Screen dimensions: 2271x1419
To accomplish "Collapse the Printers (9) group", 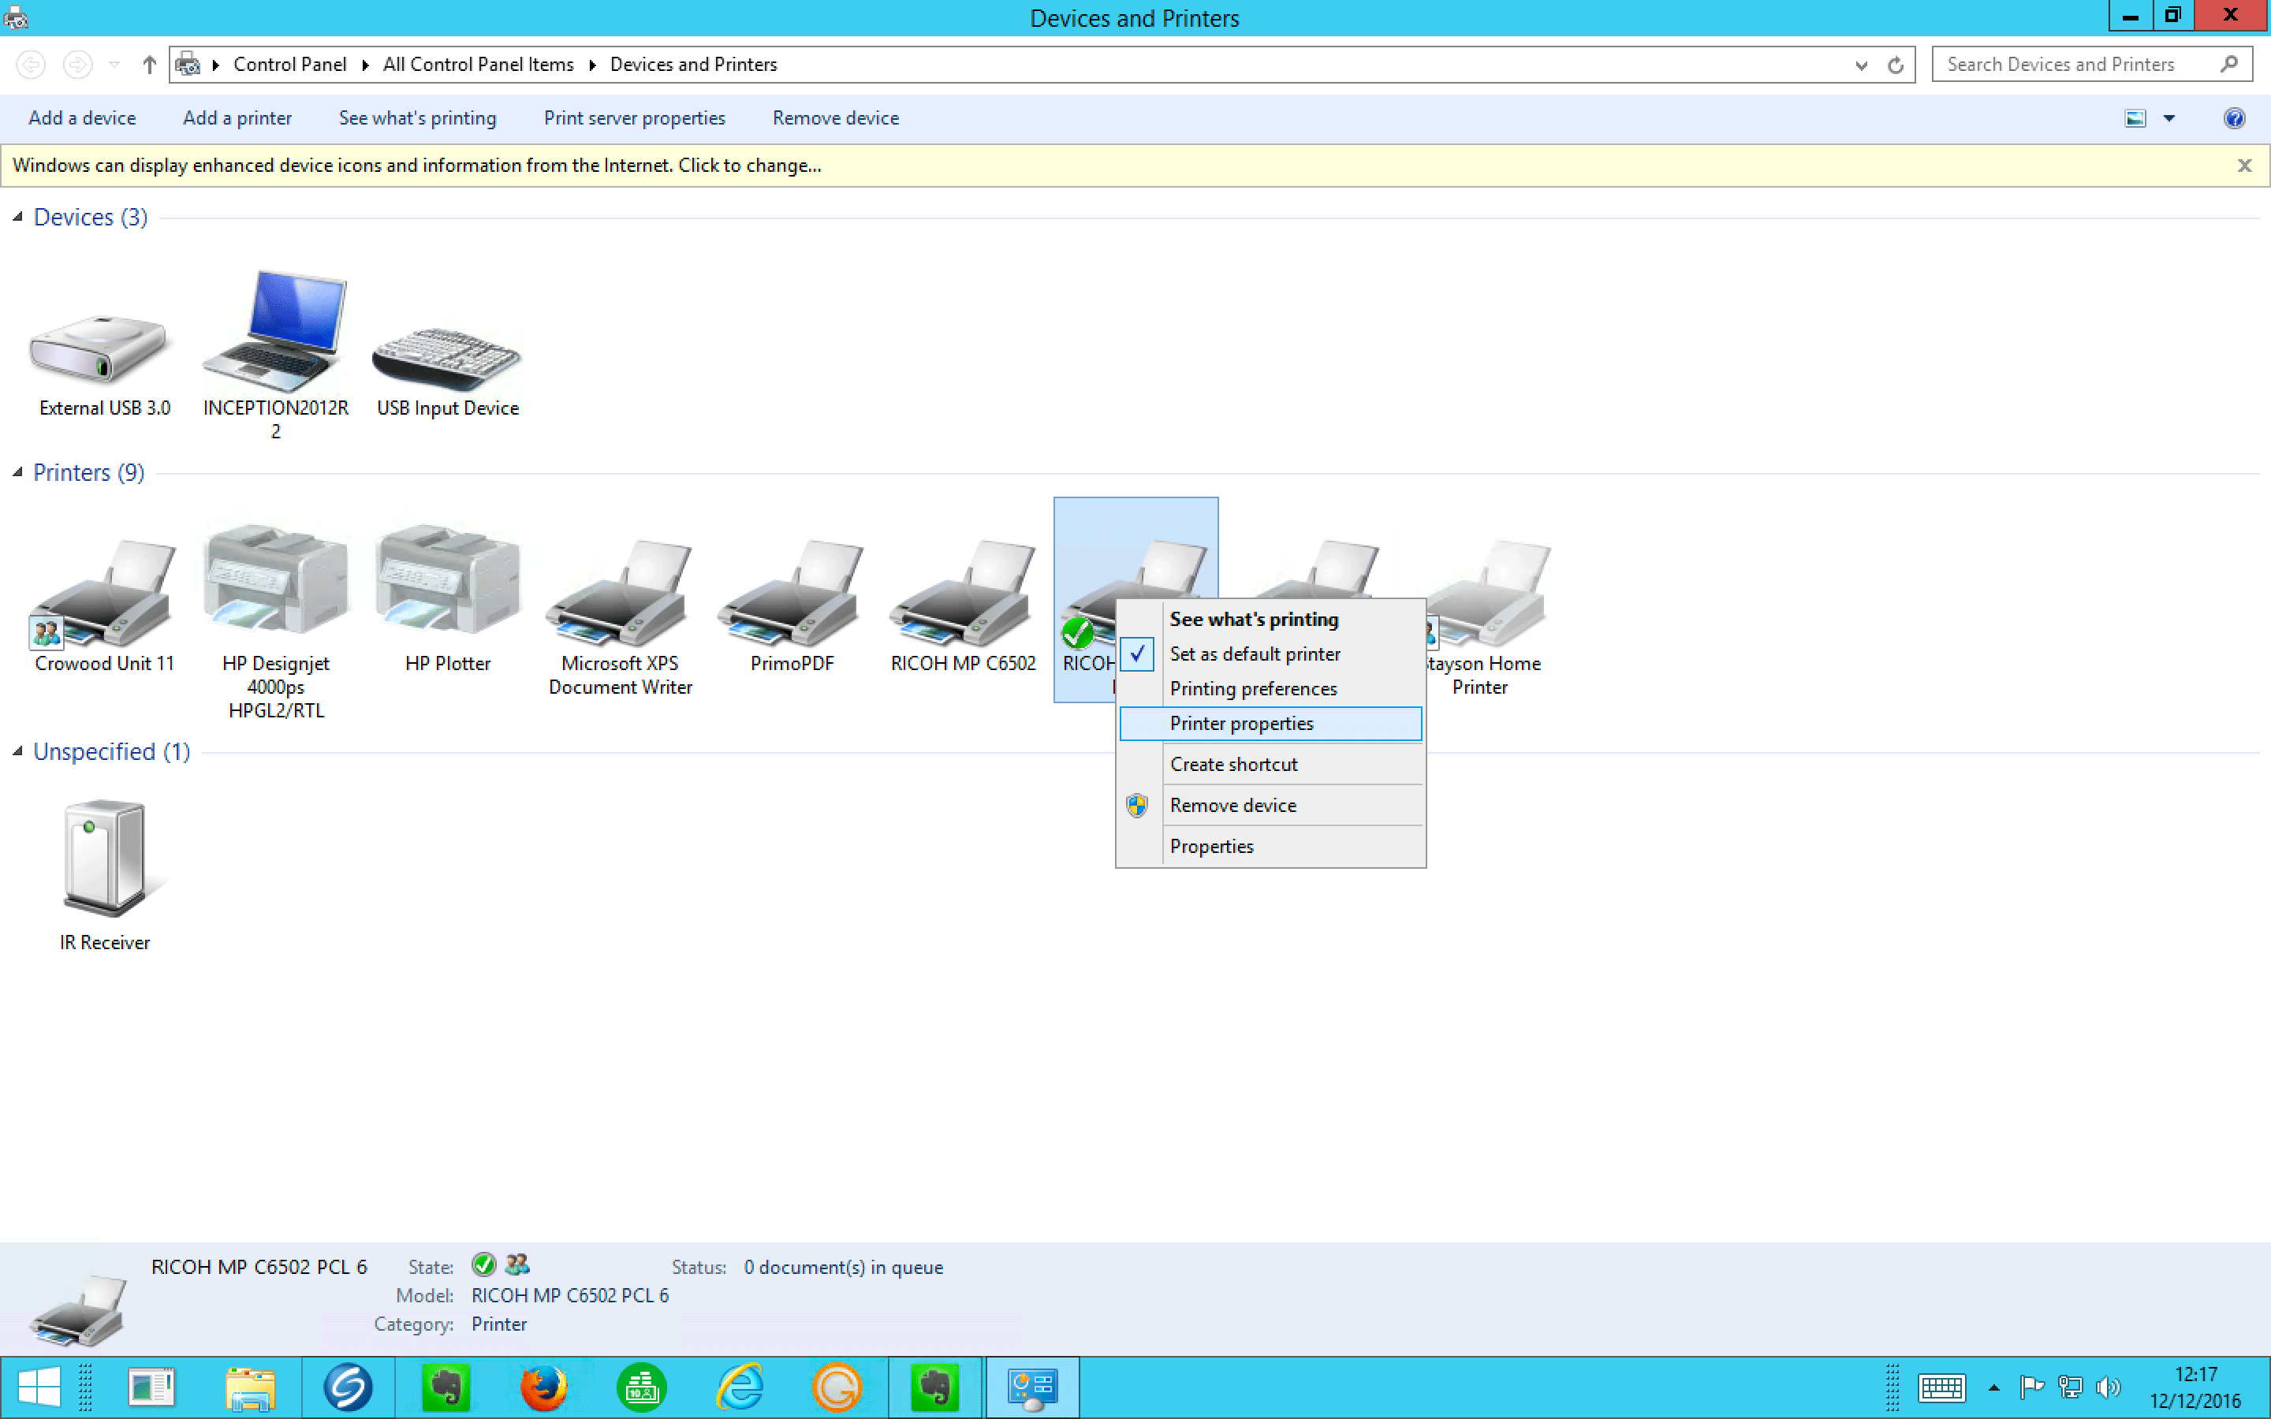I will [x=17, y=472].
